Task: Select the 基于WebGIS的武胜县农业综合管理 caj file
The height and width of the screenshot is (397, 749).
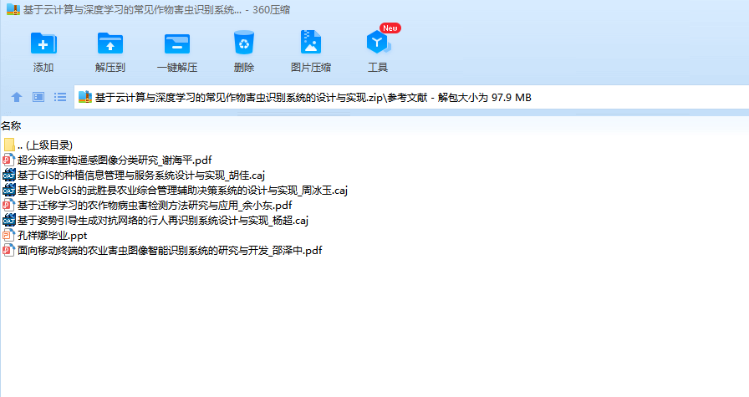Action: pos(182,190)
